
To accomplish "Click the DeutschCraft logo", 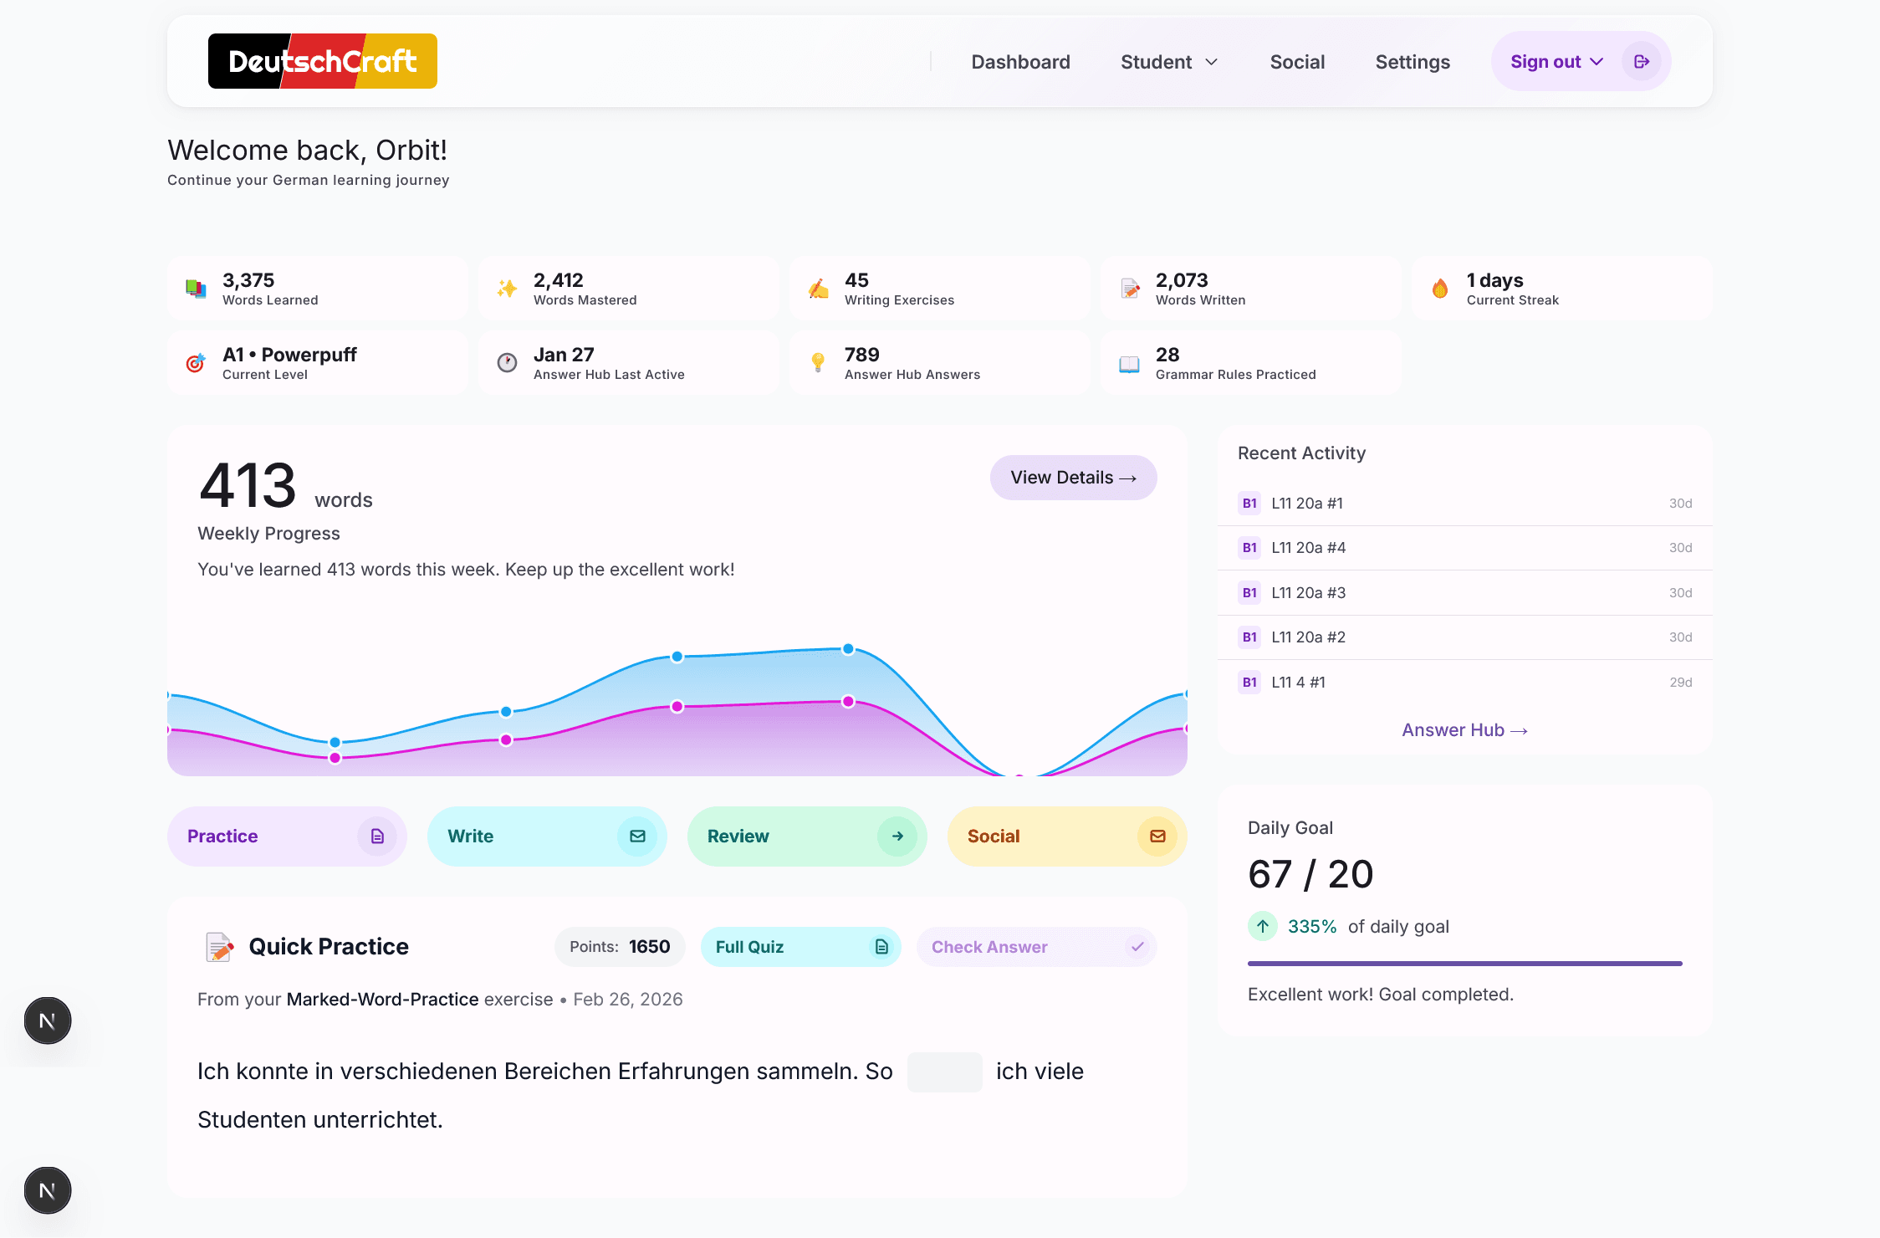I will 323,60.
